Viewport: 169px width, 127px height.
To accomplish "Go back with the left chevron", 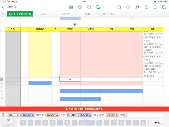I will 3,7.
